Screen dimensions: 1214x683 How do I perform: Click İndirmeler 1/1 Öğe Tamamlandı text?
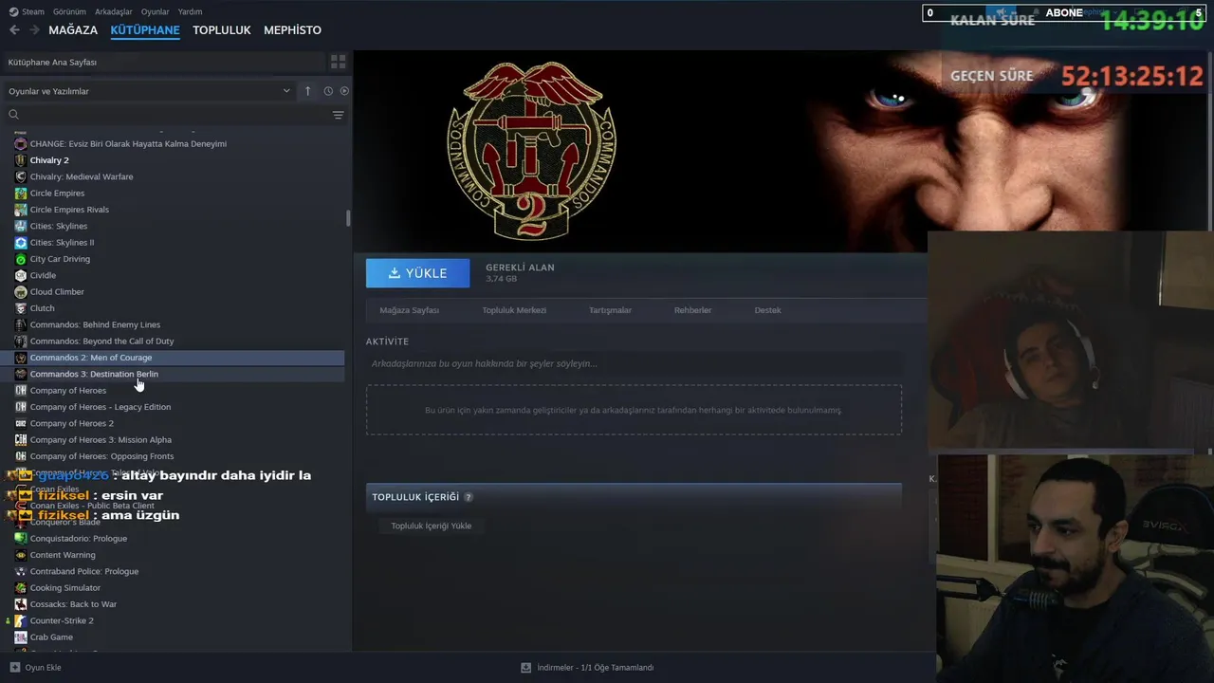tap(596, 668)
